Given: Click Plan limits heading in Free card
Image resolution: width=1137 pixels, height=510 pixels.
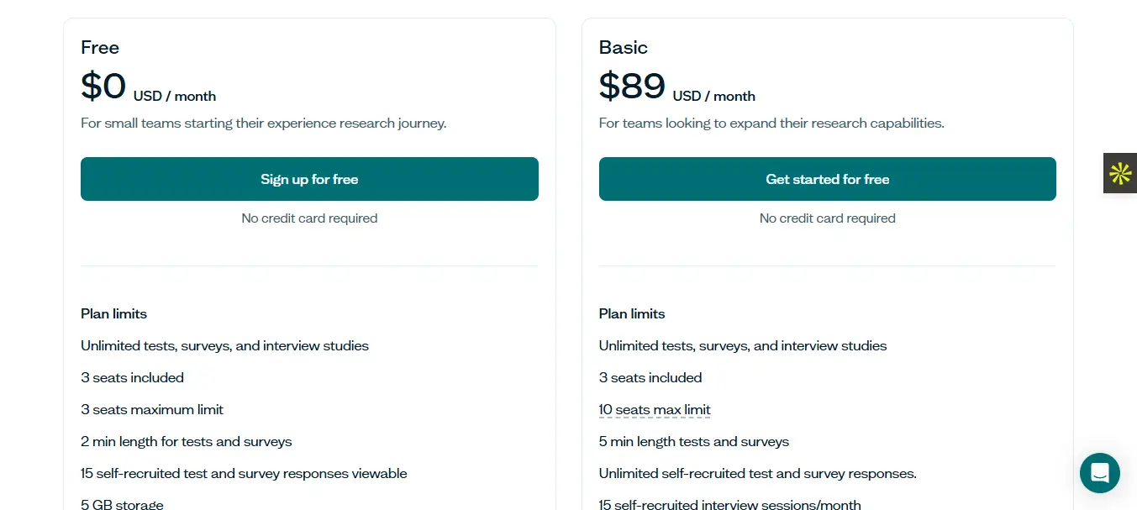Looking at the screenshot, I should (x=113, y=314).
